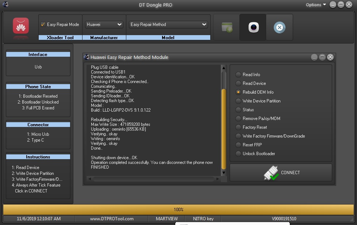Click the www.DTPROTool.com link in status bar
The width and height of the screenshot is (357, 225).
pyautogui.click(x=112, y=219)
